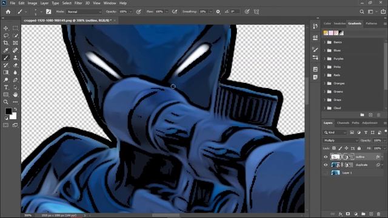Select the Rectangular Marquee tool
The image size is (388, 218).
click(15, 28)
